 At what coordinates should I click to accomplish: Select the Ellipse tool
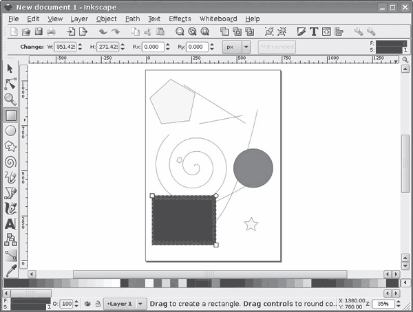pyautogui.click(x=10, y=131)
